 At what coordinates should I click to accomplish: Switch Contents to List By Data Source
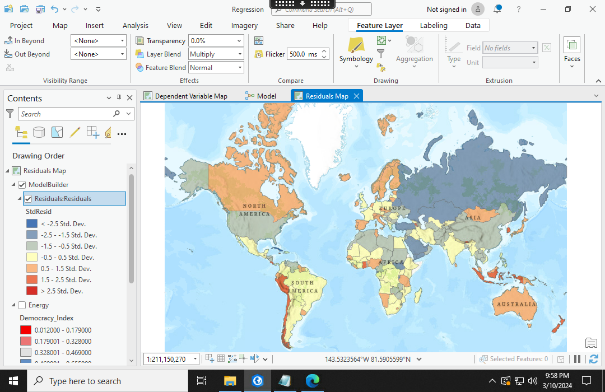tap(39, 133)
